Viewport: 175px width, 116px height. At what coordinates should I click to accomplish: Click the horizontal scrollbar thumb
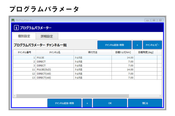[x=73, y=96]
